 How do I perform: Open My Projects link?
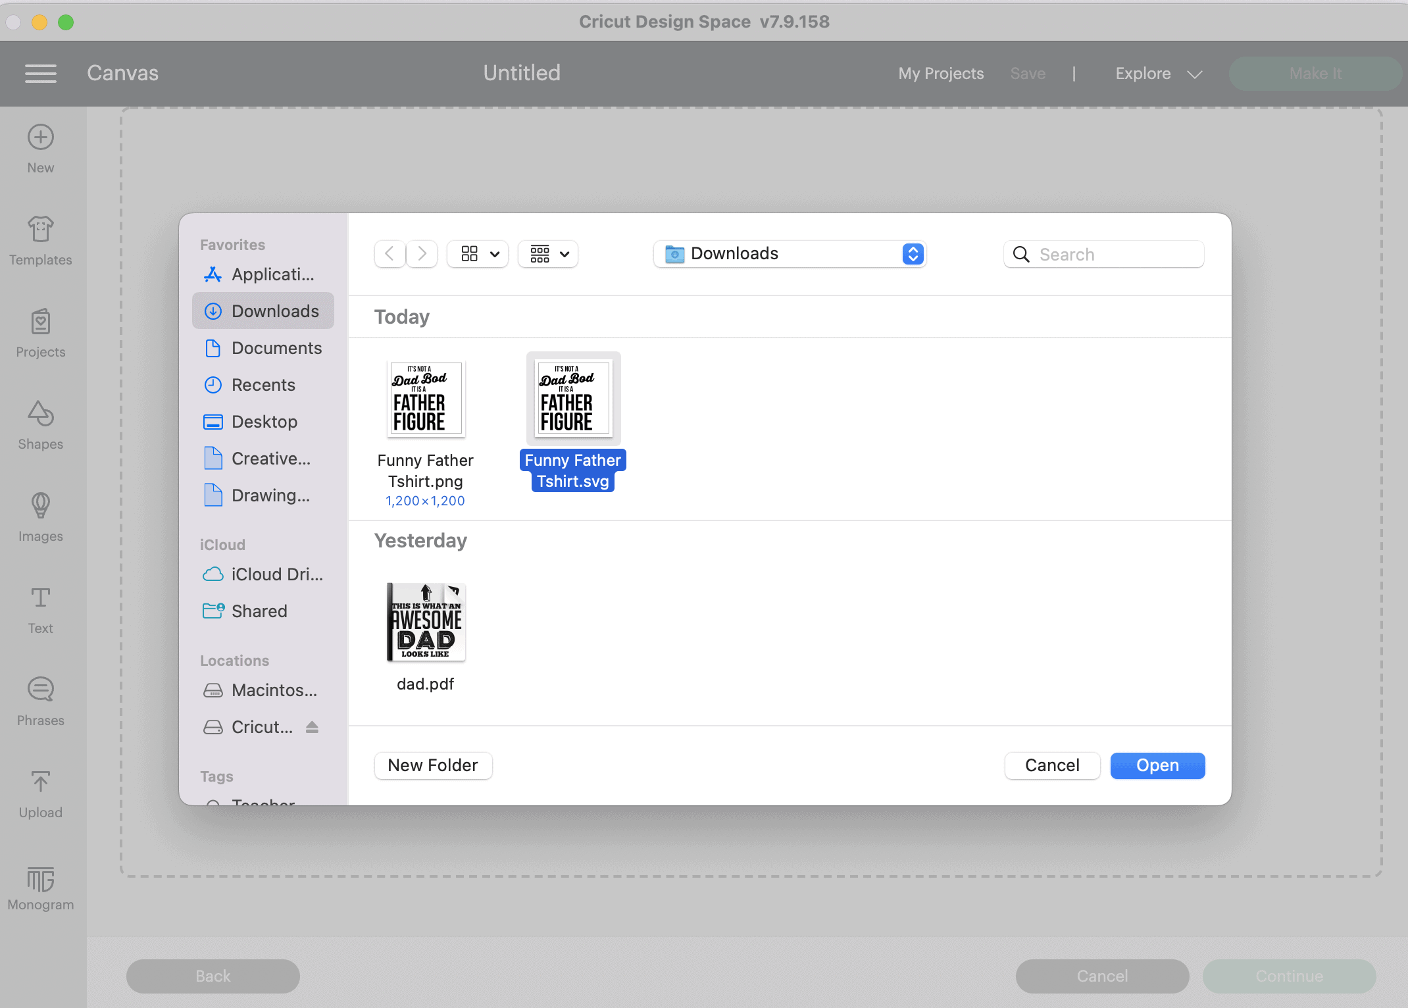coord(942,74)
